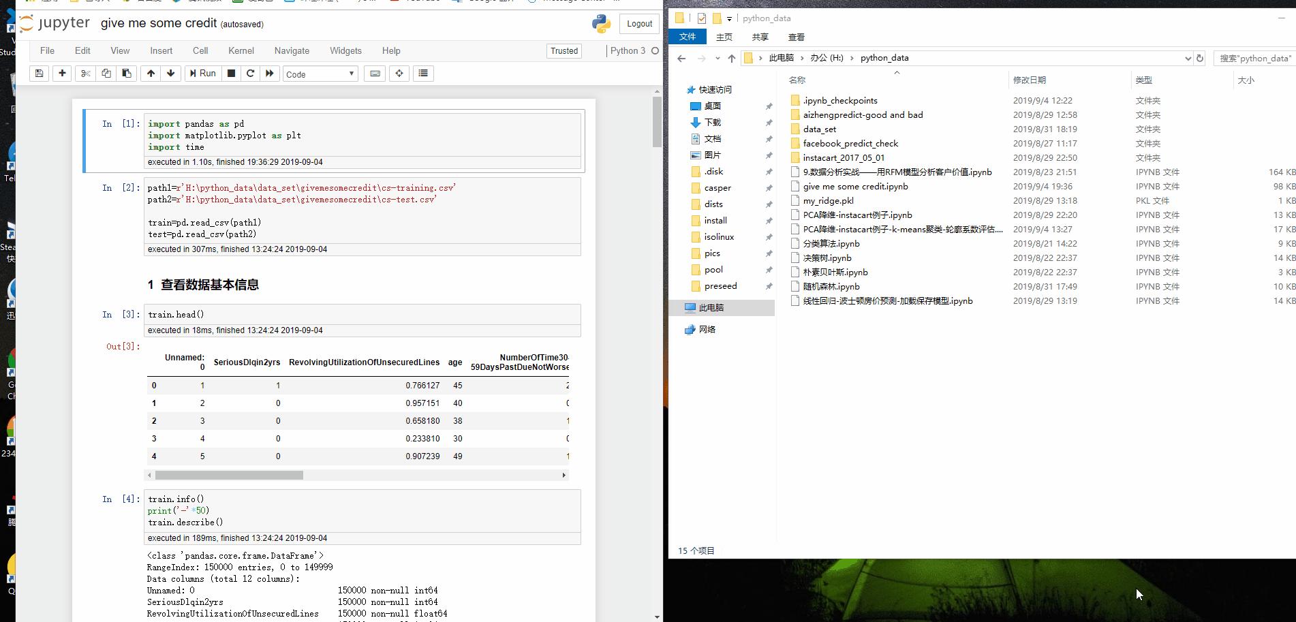Expand the Quick Access Toolbar customize arrow
Viewport: 1296px width, 622px height.
pos(730,18)
